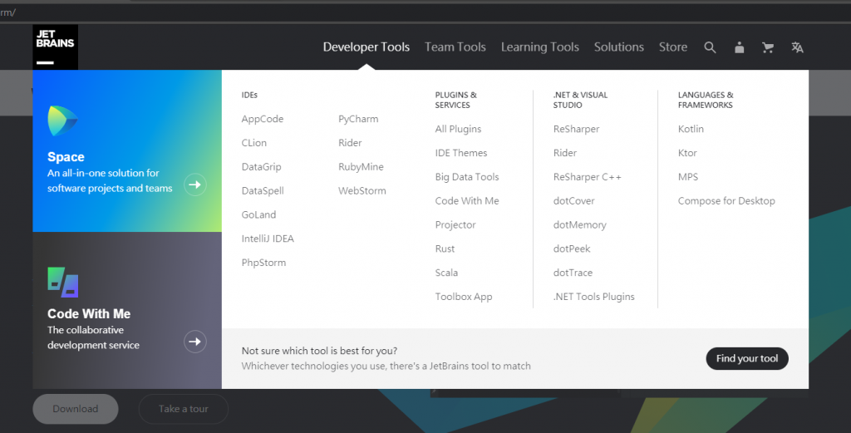Open the Learning Tools menu
851x433 pixels.
pyautogui.click(x=540, y=47)
